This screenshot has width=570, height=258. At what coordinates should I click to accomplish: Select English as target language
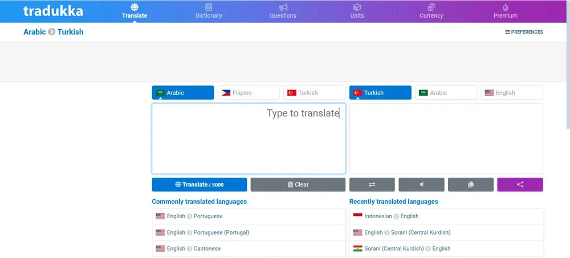(x=512, y=93)
